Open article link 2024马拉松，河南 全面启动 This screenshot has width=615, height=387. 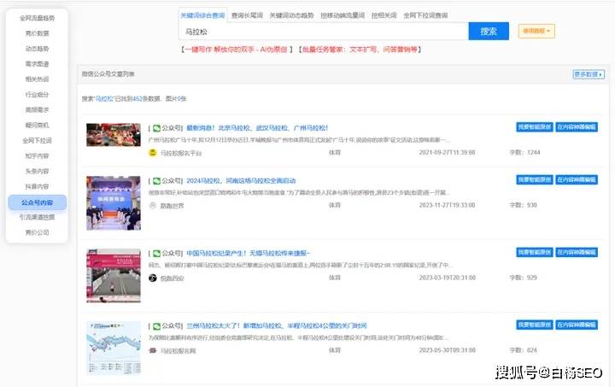(241, 181)
